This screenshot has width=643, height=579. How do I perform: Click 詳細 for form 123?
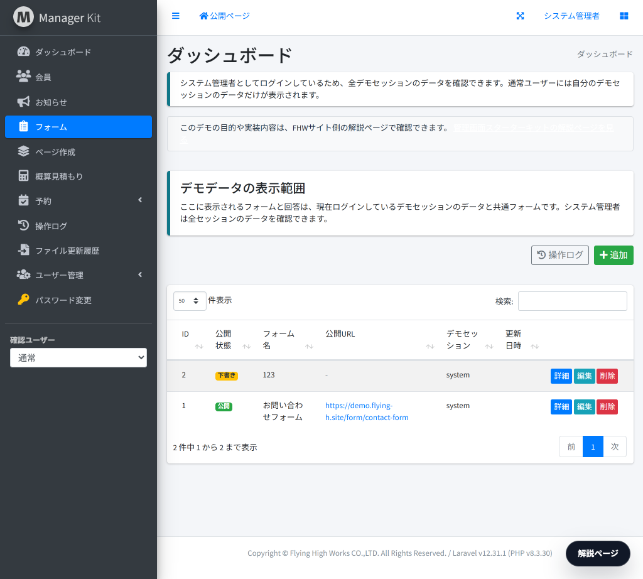[x=561, y=376]
